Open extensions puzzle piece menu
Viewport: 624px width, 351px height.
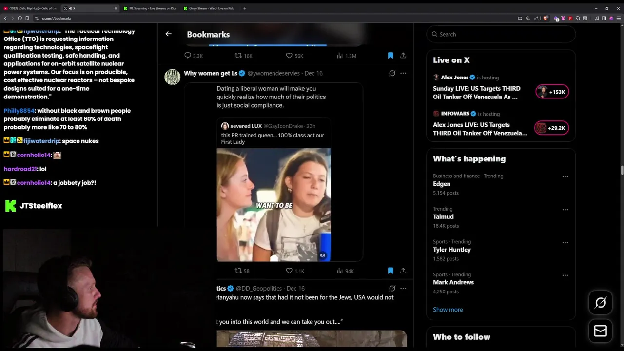[x=578, y=18]
